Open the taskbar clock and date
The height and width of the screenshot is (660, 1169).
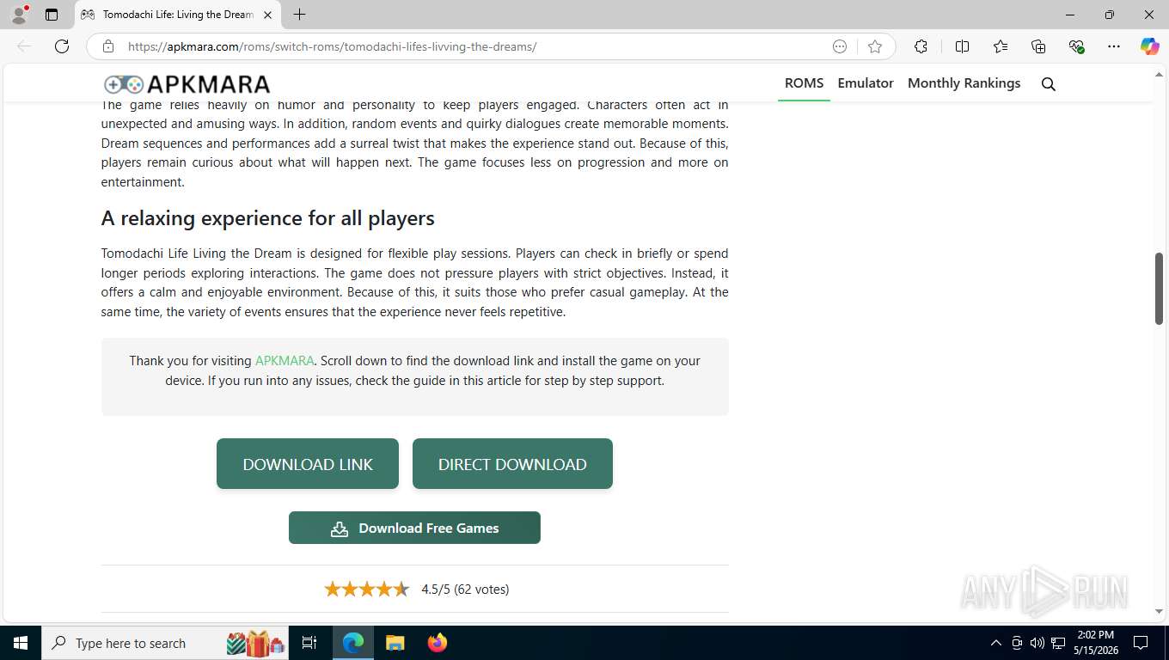click(1095, 643)
